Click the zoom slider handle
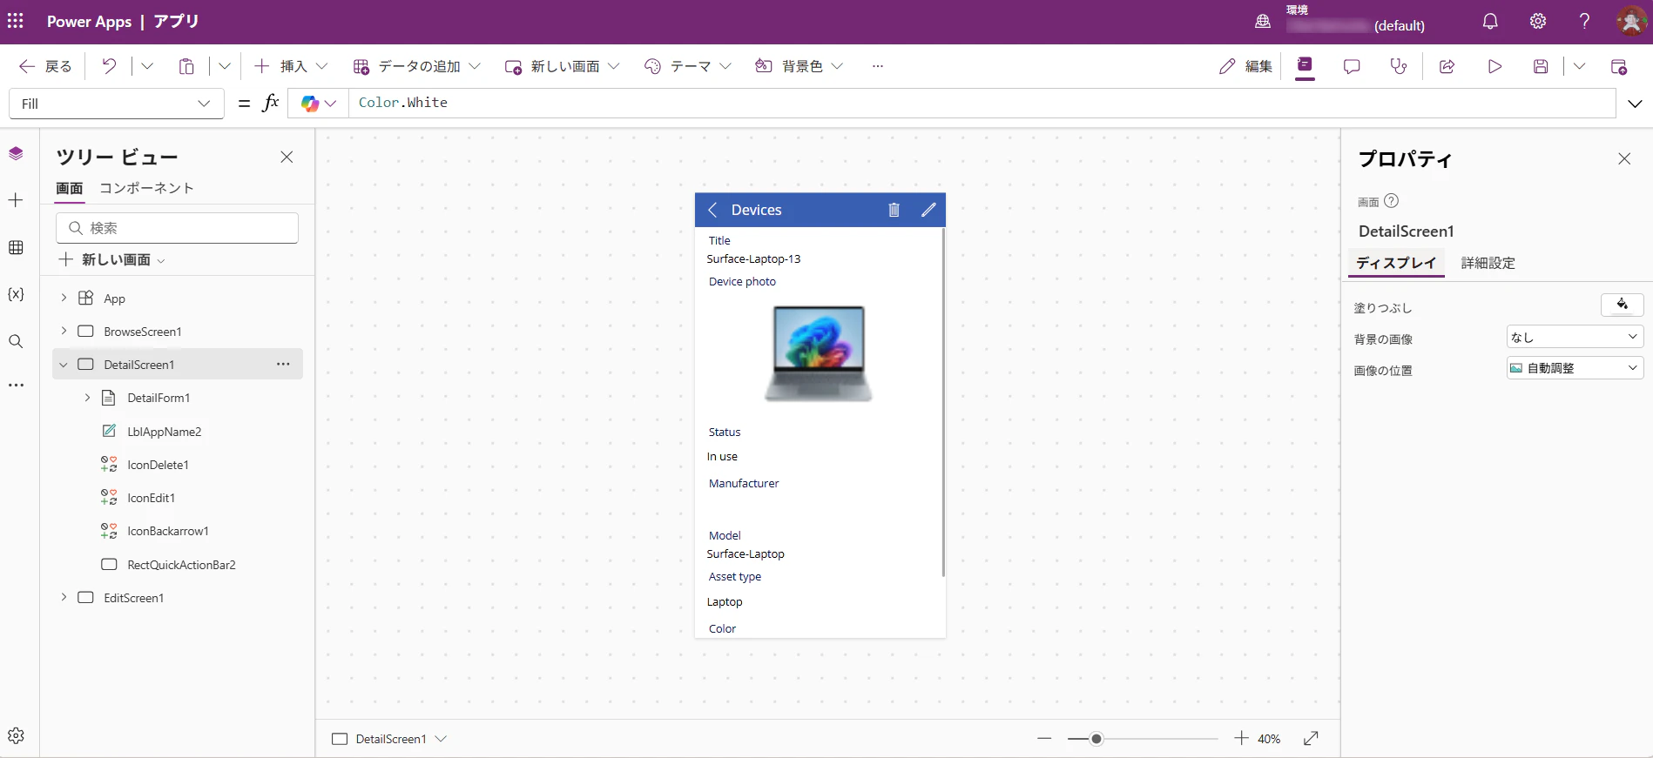The width and height of the screenshot is (1653, 758). click(1096, 739)
